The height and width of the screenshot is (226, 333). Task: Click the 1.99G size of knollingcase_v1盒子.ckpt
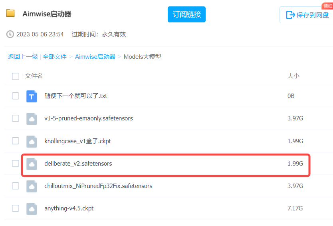point(295,141)
